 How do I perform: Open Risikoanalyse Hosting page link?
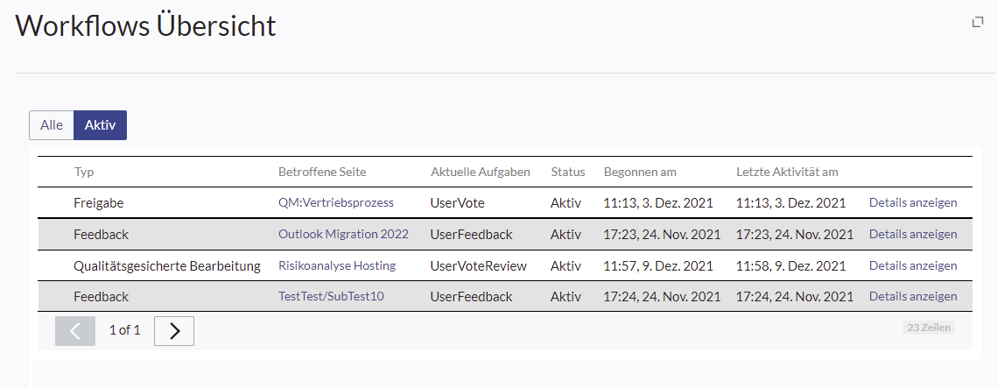pyautogui.click(x=337, y=265)
